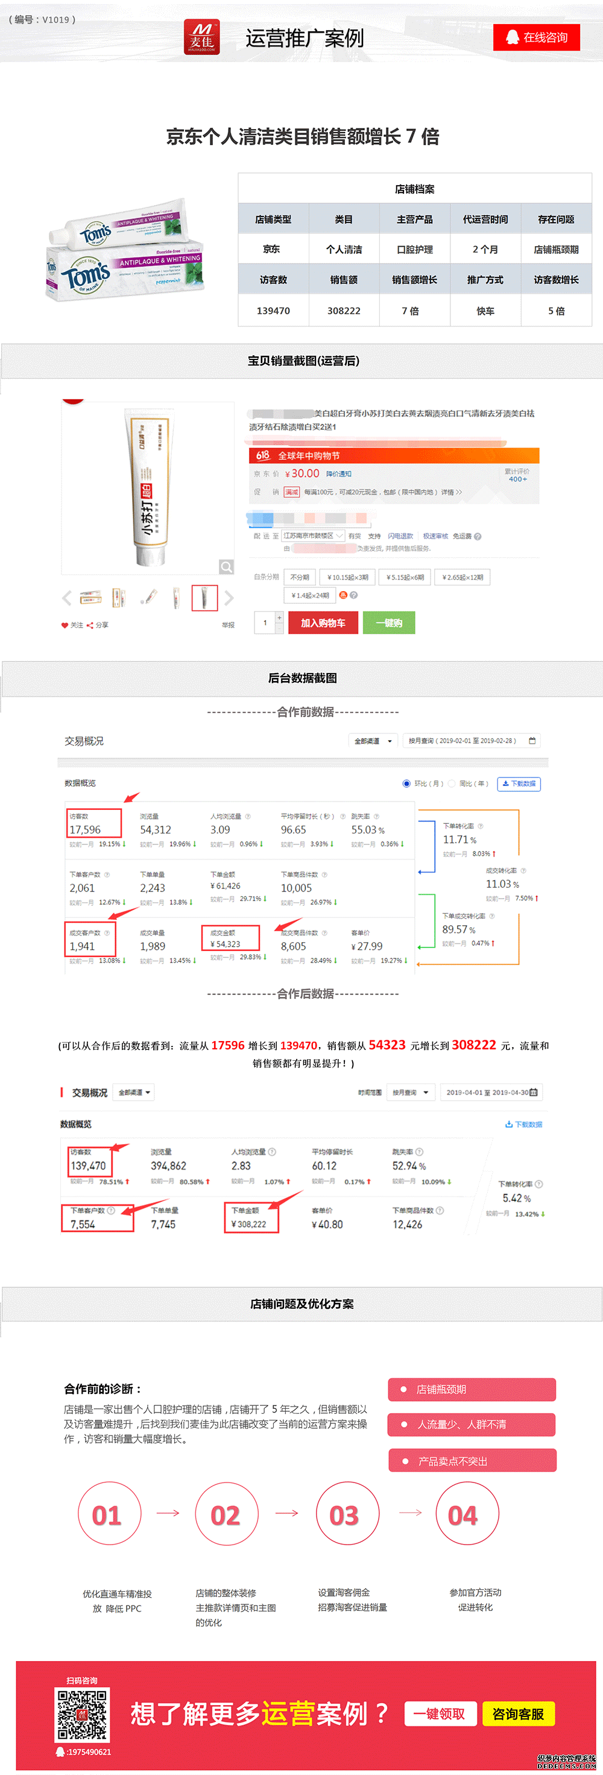This screenshot has height=1775, width=603.
Task: Select ¥2.65起×12期 installment option
Action: pos(463,577)
